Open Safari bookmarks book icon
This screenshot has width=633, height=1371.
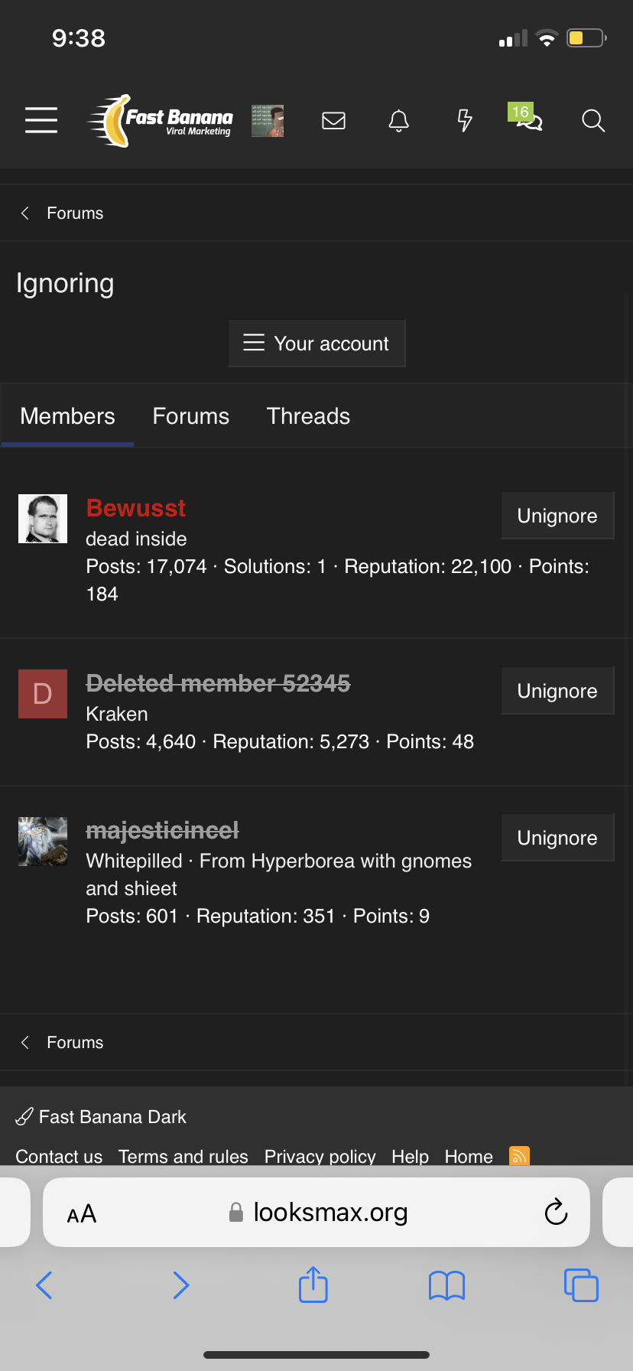(446, 1285)
